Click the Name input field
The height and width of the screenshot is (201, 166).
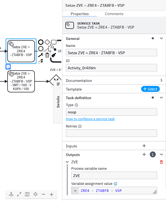tap(111, 53)
